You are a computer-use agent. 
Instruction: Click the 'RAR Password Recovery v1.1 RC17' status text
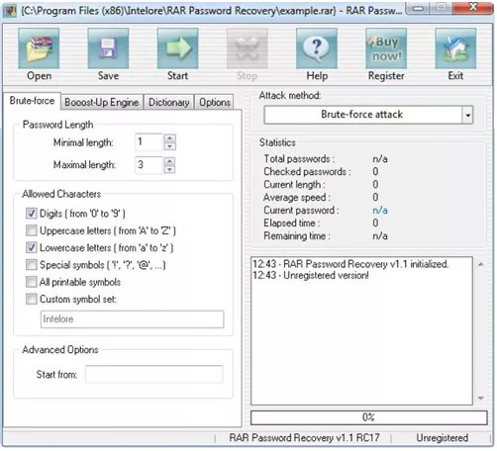point(304,438)
